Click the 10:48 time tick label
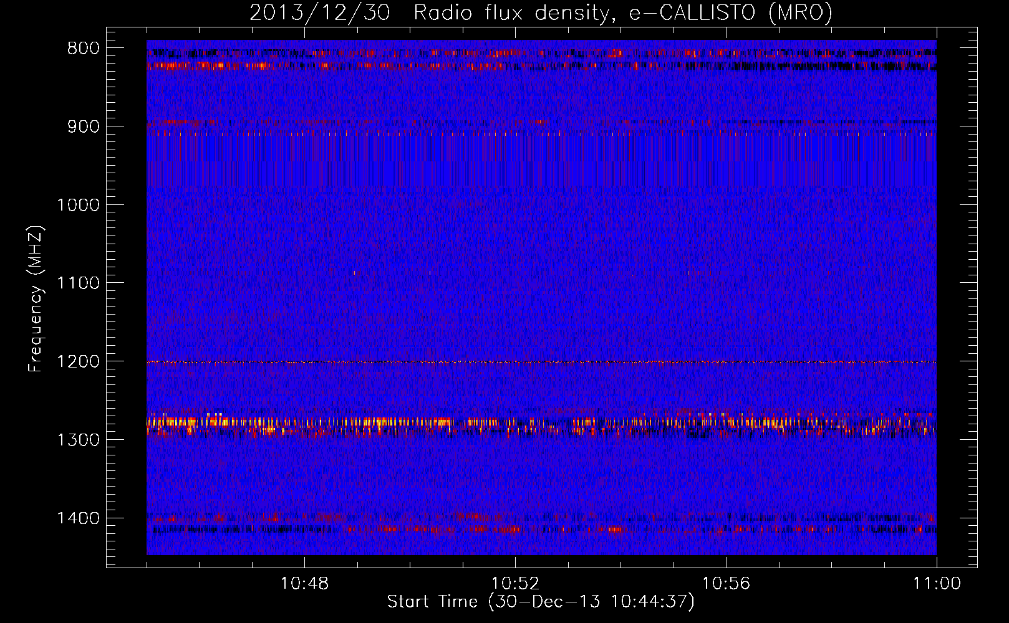 click(x=304, y=584)
